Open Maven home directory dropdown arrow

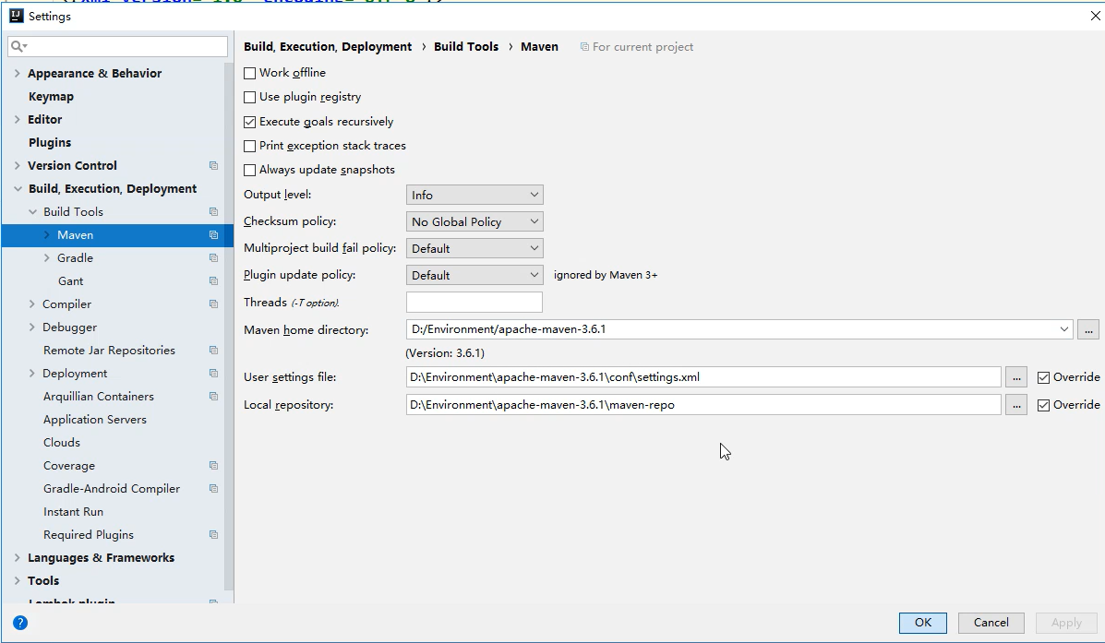(x=1063, y=329)
